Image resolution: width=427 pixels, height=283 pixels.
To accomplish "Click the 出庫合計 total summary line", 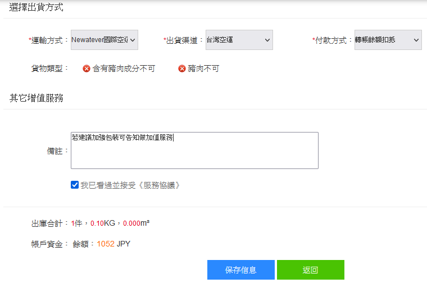I will [x=90, y=223].
